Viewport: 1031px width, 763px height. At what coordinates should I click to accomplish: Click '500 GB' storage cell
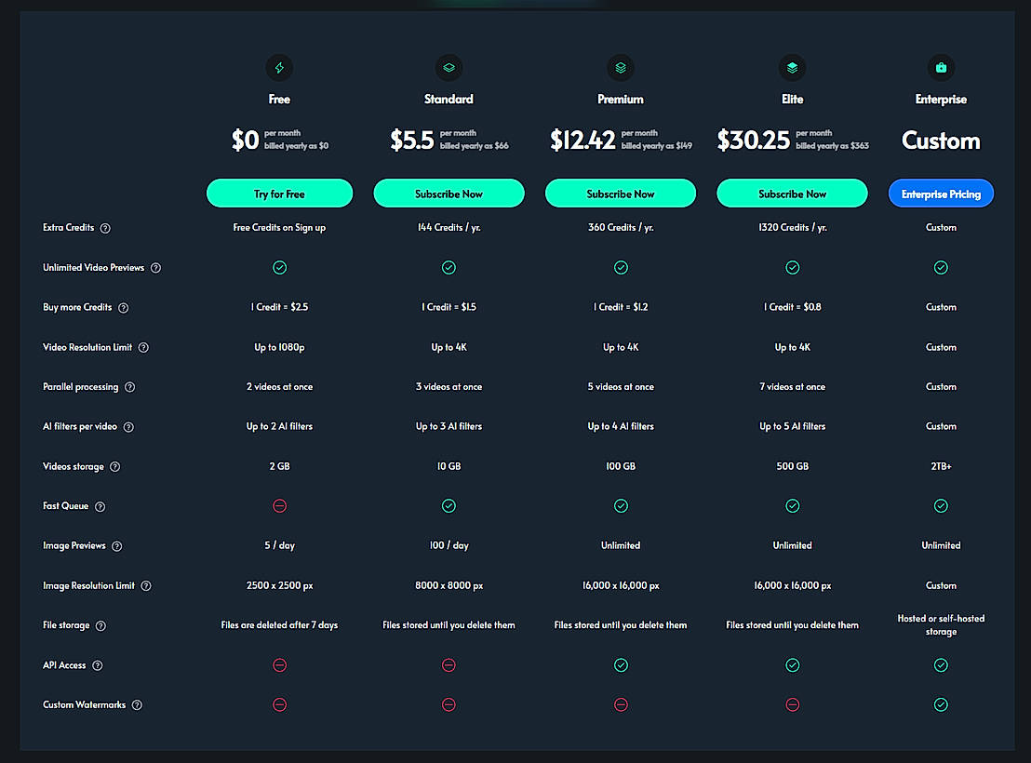pyautogui.click(x=792, y=466)
